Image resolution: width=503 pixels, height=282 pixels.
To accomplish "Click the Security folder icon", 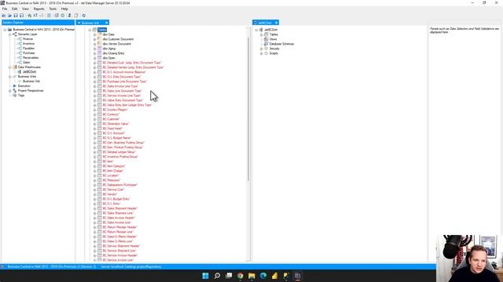I will pos(266,49).
